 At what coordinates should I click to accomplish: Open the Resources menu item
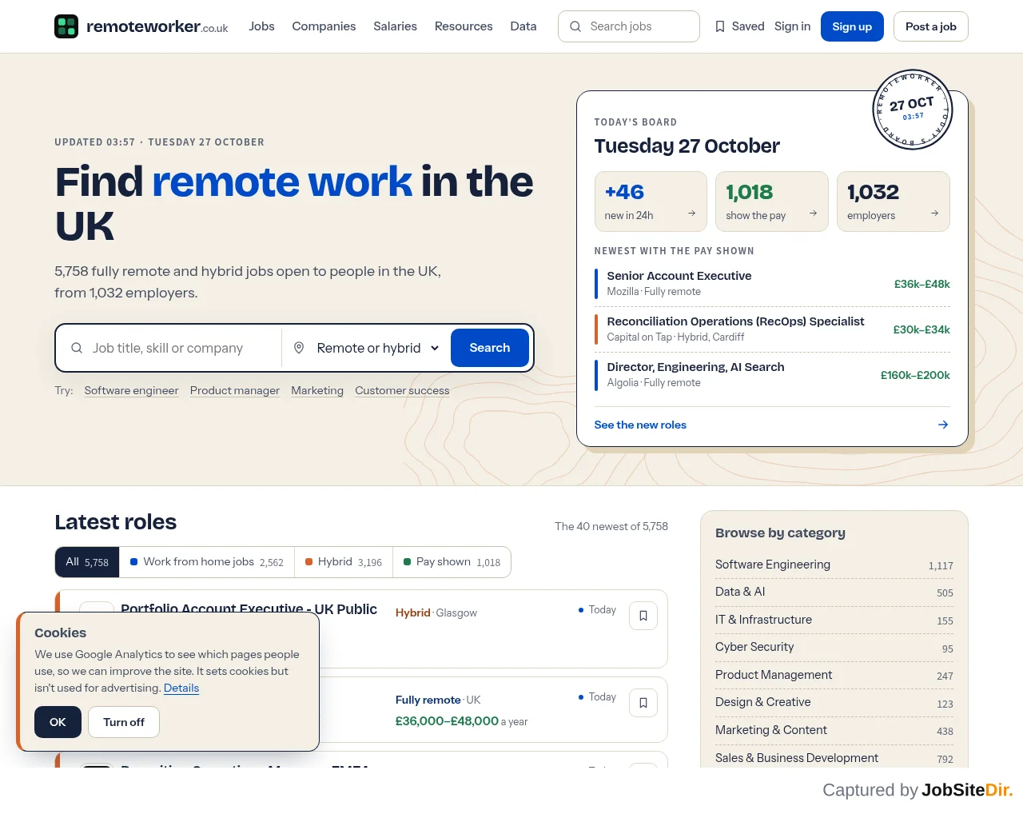coord(464,26)
